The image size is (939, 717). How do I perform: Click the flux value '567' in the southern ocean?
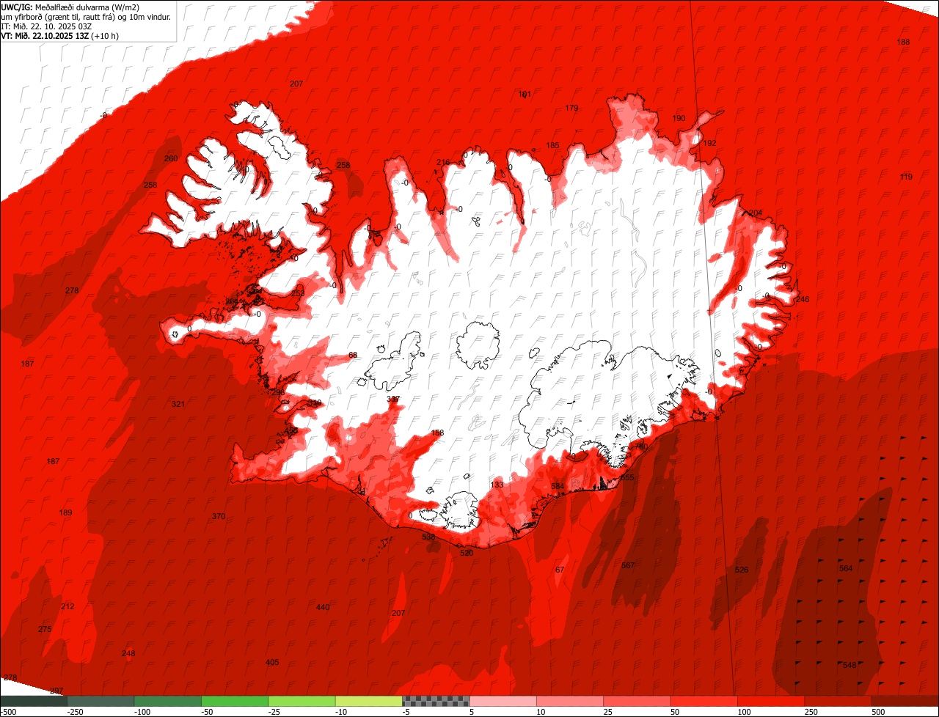[628, 566]
